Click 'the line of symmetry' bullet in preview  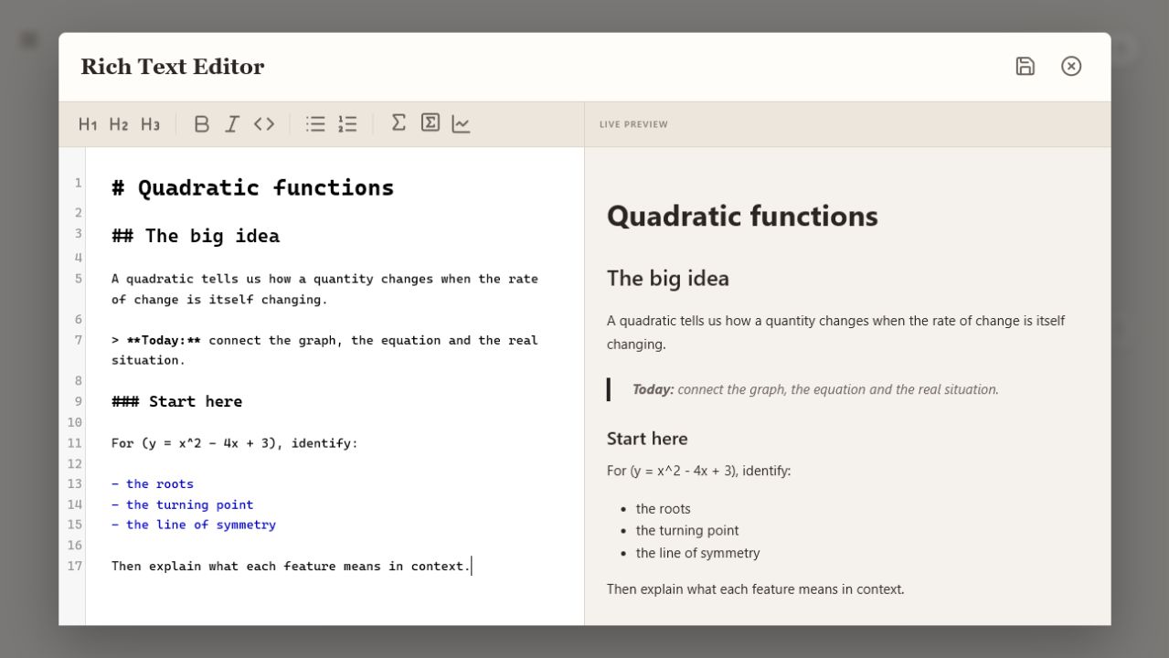tap(698, 553)
